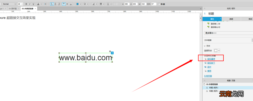Pop out the 检视 inspector panel

point(205,8)
